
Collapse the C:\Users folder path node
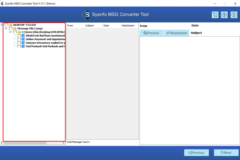point(11,32)
